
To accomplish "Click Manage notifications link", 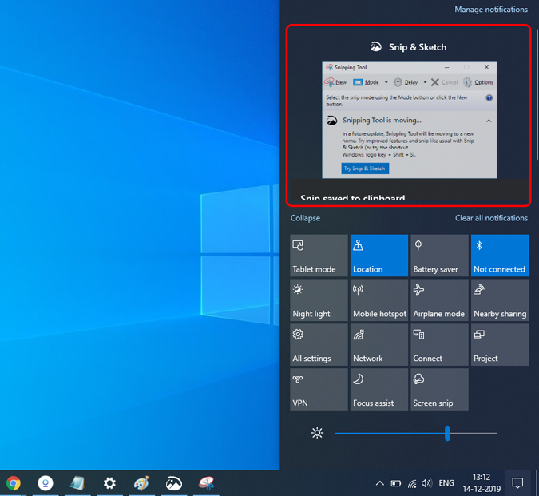I will pos(491,10).
